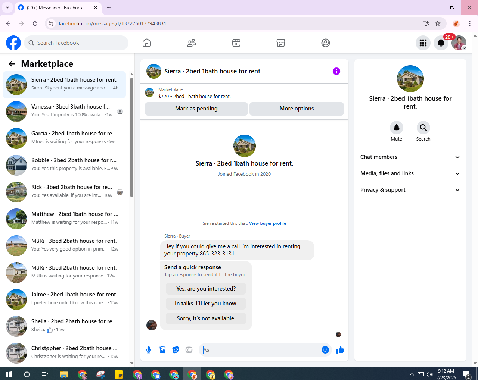
Task: Open a new browser tab
Action: (109, 7)
